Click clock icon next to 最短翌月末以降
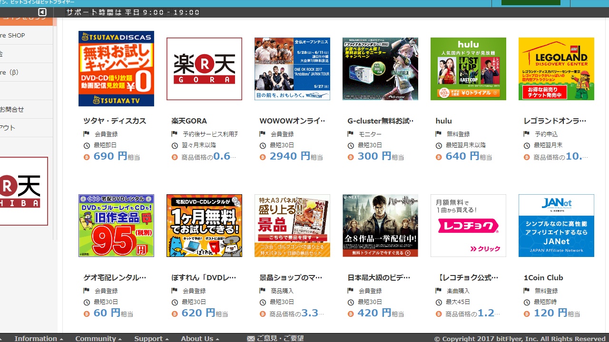This screenshot has height=342, width=609. 439,145
